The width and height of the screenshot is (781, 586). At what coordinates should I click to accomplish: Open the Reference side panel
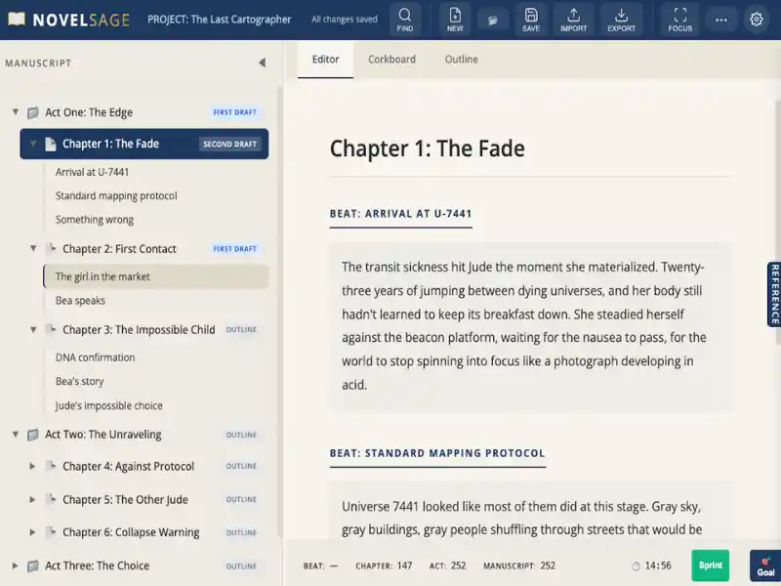coord(774,294)
